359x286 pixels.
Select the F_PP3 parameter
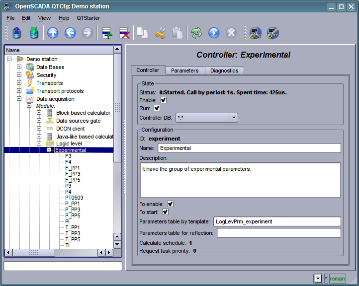click(x=73, y=174)
